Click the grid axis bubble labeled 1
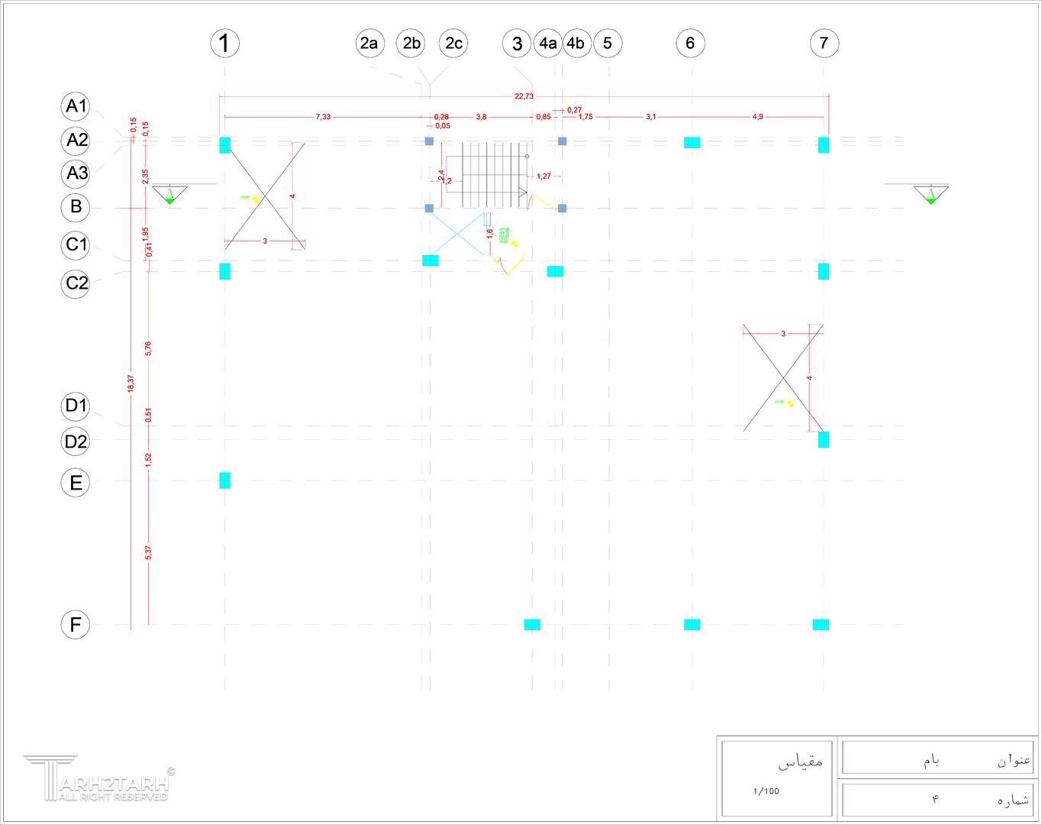The image size is (1042, 825). point(224,43)
